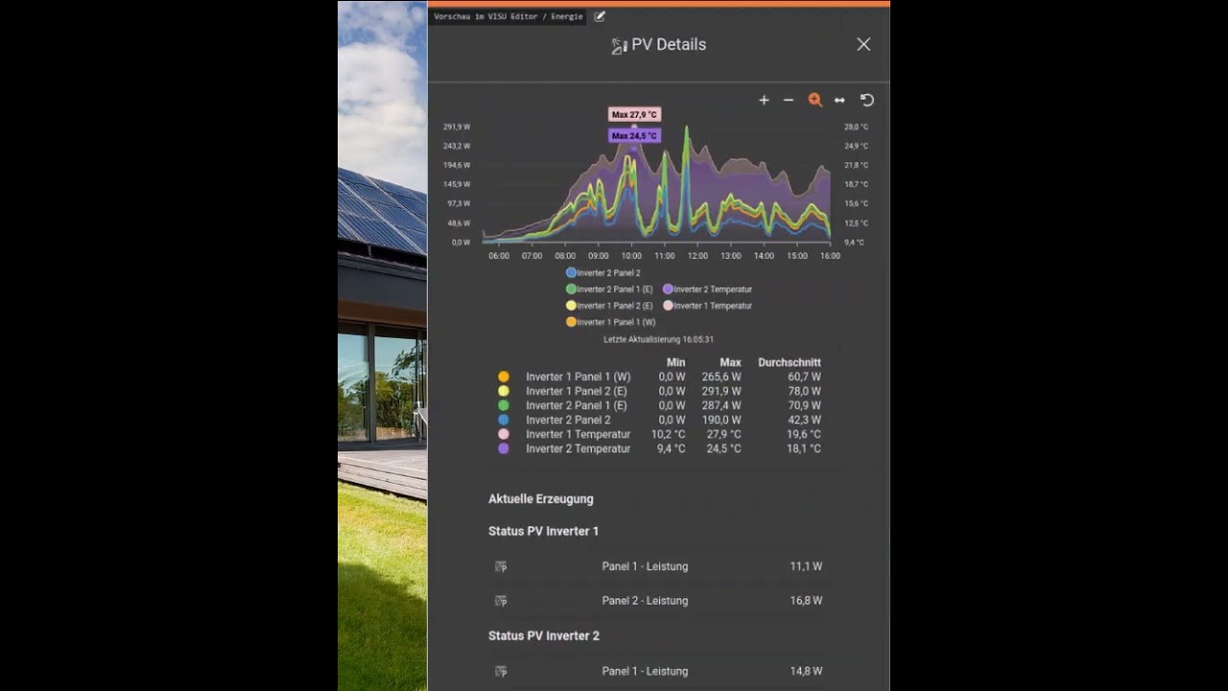1228x691 pixels.
Task: Click the 12:00 time axis label
Action: [697, 256]
